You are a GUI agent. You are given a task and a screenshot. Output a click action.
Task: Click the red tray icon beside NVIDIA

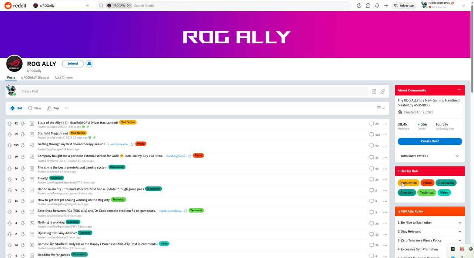tap(462, 249)
